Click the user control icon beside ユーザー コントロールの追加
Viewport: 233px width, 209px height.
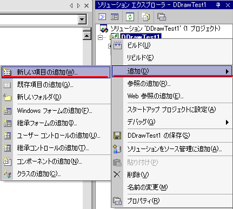7,136
